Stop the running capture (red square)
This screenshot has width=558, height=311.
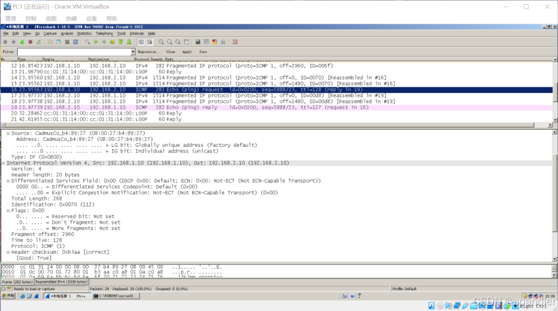(x=30, y=42)
